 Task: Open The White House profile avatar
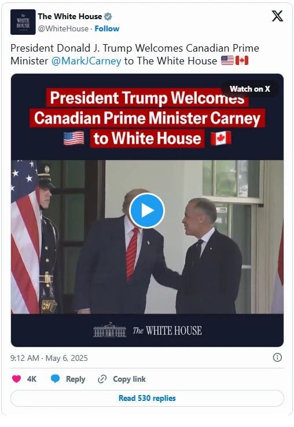23,22
